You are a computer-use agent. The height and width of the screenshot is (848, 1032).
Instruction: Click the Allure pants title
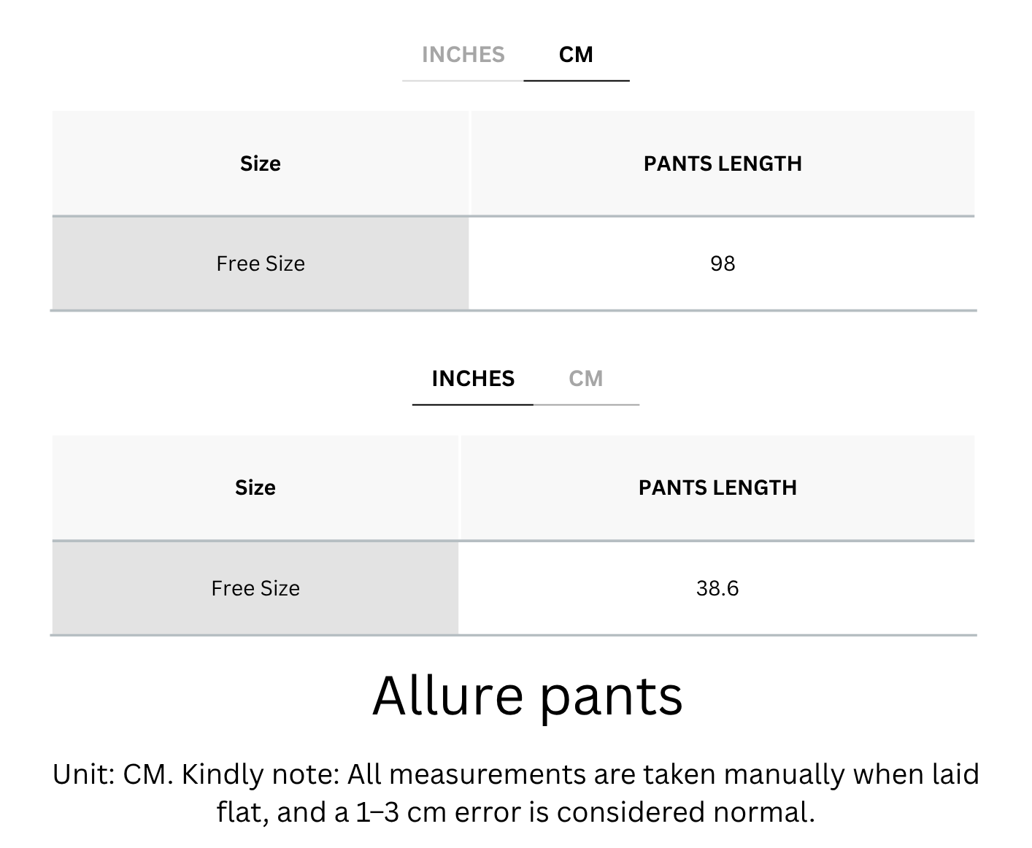point(528,696)
